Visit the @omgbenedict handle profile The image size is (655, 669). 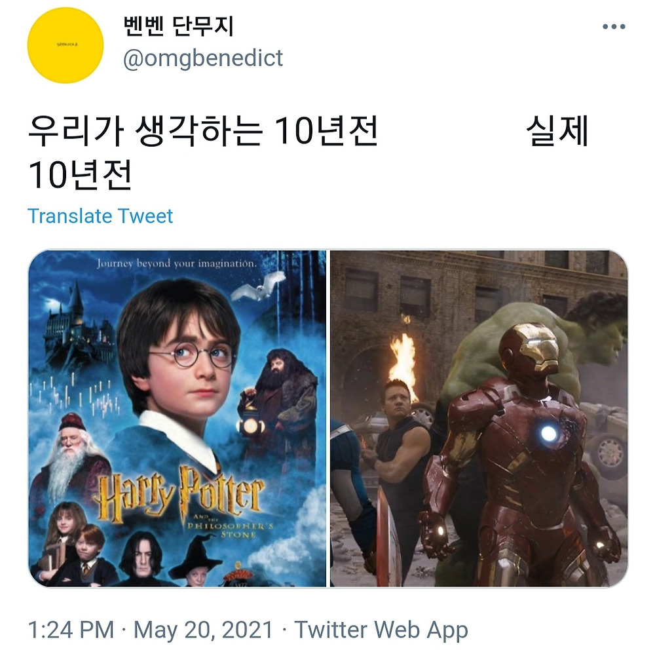(203, 58)
